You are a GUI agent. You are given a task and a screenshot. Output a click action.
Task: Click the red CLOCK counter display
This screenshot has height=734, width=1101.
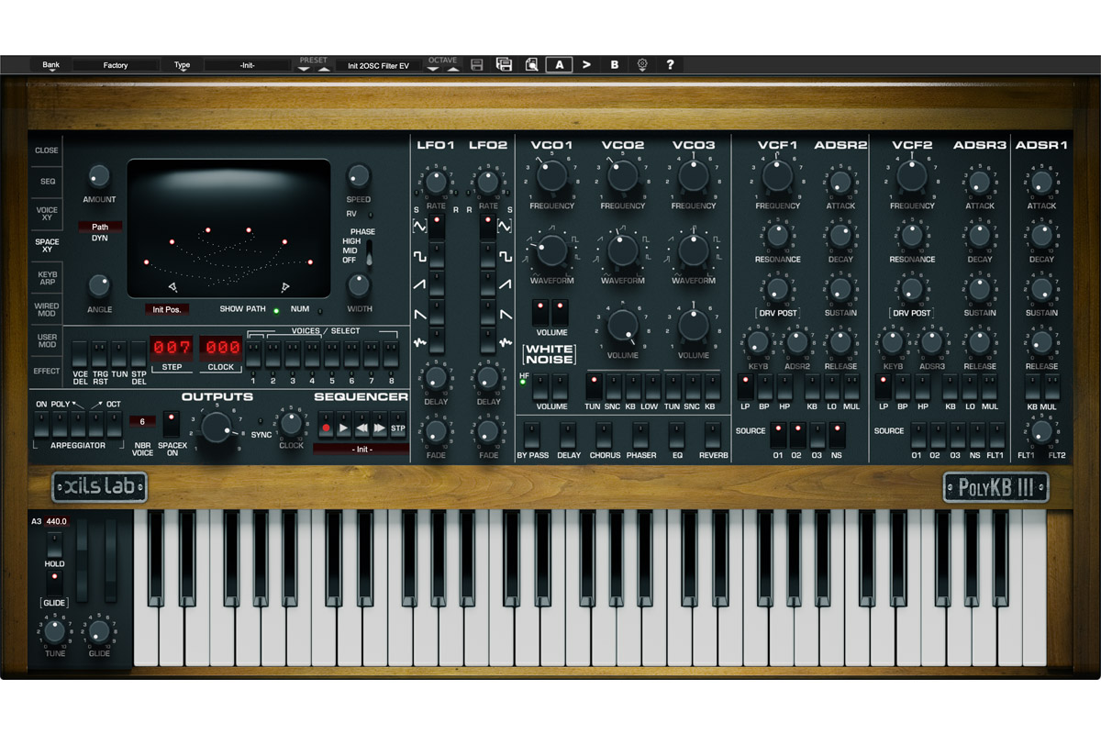(220, 348)
